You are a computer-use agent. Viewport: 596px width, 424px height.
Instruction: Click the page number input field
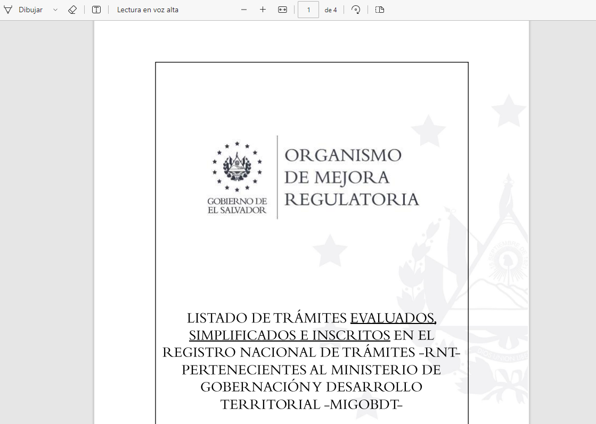308,10
